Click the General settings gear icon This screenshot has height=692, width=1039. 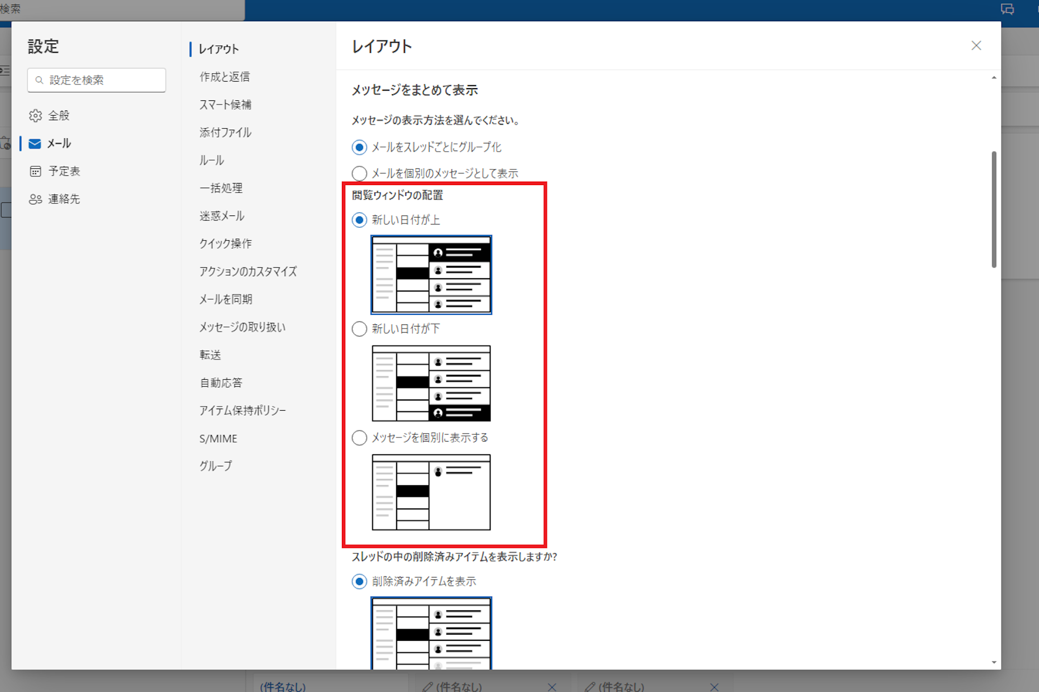click(x=36, y=116)
